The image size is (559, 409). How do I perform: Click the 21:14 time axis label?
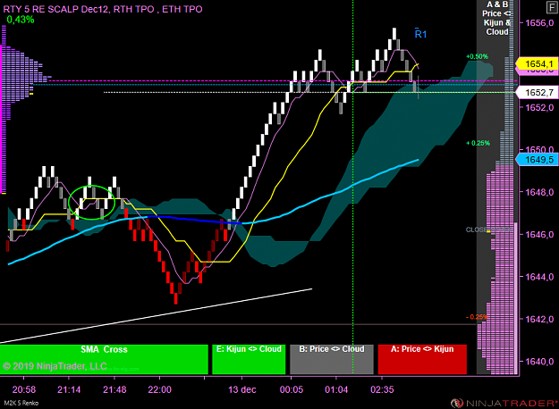coord(69,389)
